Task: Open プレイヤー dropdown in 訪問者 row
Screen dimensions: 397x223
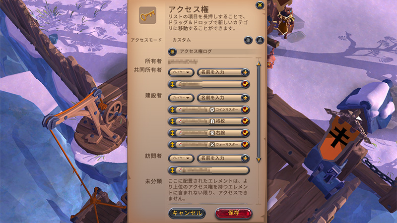Action: 181,158
